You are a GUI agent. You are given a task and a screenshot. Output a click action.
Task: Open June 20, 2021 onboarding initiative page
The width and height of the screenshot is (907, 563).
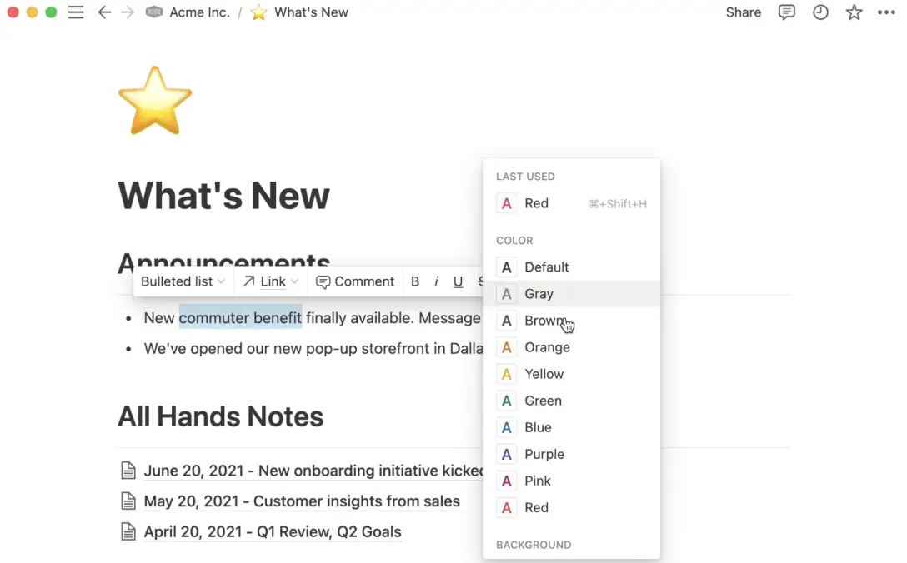(x=313, y=471)
